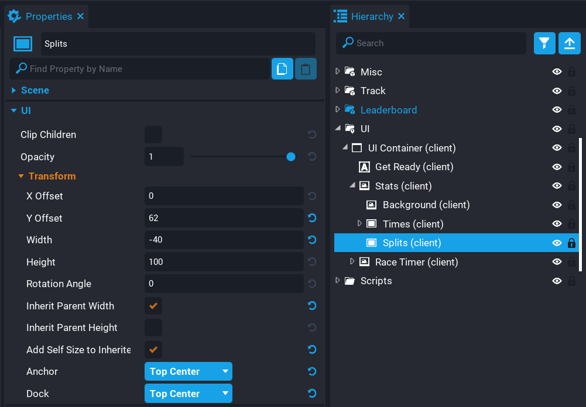The image size is (586, 407).
Task: Reset the Y Offset value
Action: (x=312, y=218)
